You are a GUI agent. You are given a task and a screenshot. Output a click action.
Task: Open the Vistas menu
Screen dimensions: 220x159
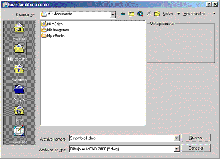pyautogui.click(x=171, y=14)
